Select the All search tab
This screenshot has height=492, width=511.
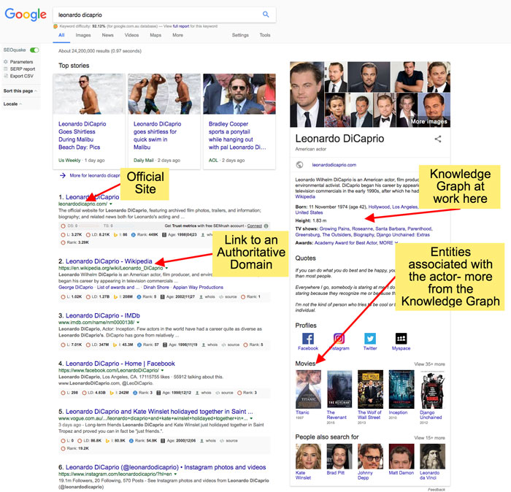tap(61, 35)
